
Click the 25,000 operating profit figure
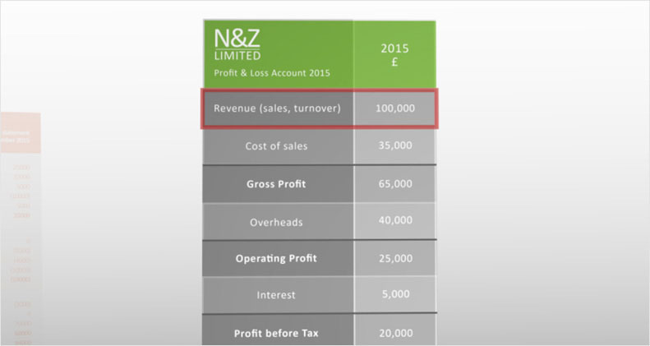395,258
